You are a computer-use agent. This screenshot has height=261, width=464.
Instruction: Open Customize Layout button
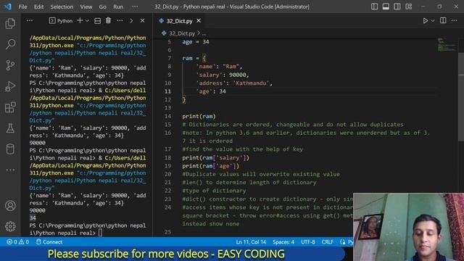tap(409, 7)
